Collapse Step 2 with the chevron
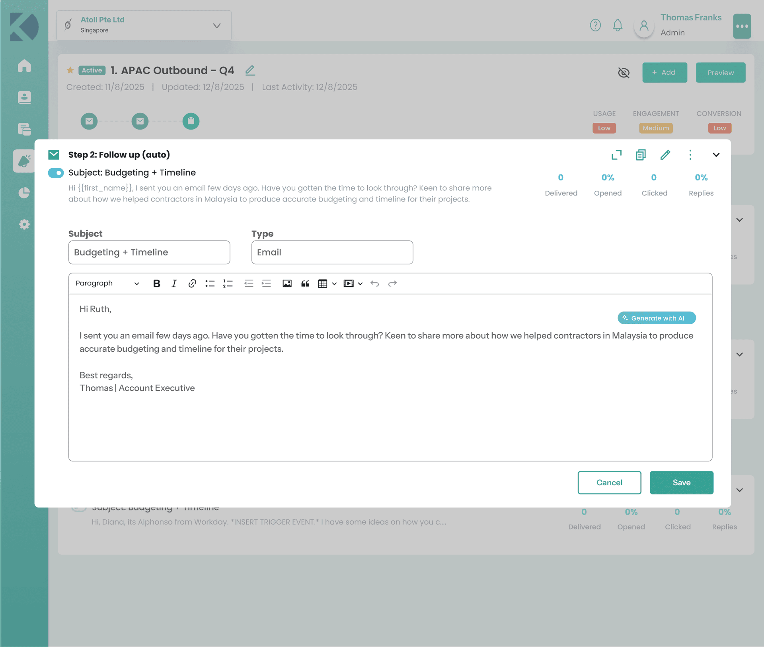The image size is (764, 647). click(716, 155)
